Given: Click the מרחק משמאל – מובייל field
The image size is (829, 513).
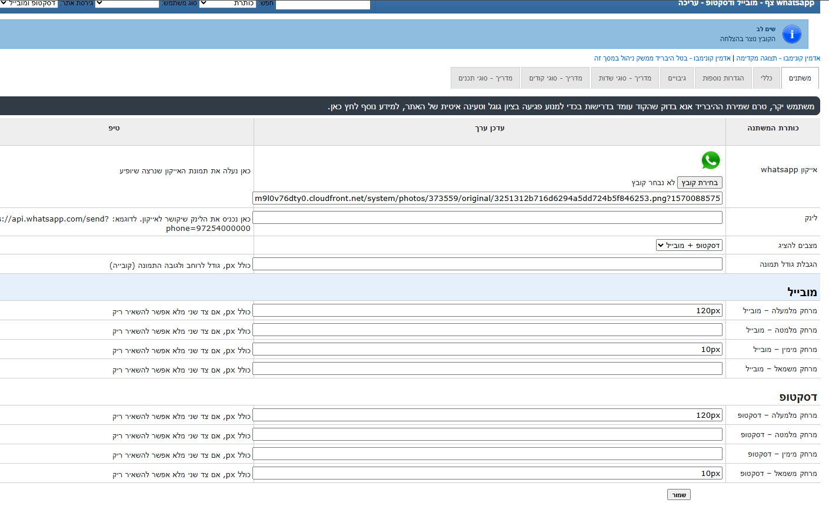Looking at the screenshot, I should (488, 368).
